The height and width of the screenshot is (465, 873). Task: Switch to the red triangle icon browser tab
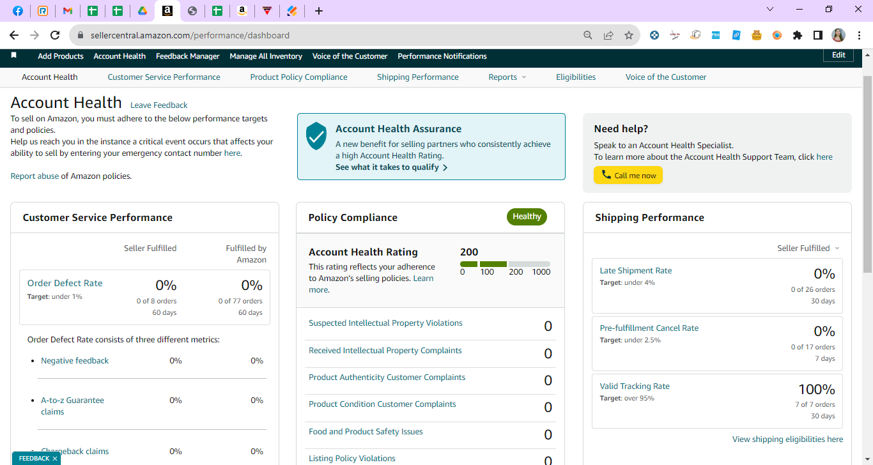coord(267,11)
